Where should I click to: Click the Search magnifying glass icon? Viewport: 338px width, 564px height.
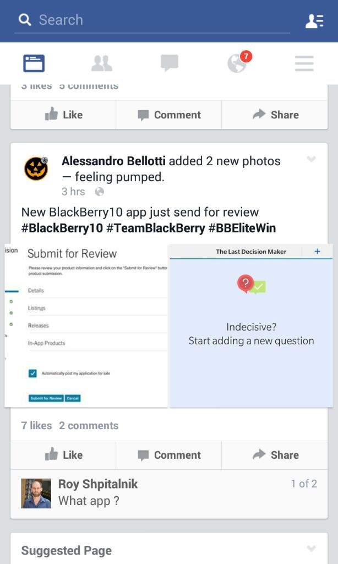(25, 20)
